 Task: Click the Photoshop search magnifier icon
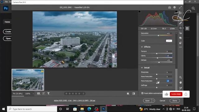(x=193, y=8)
